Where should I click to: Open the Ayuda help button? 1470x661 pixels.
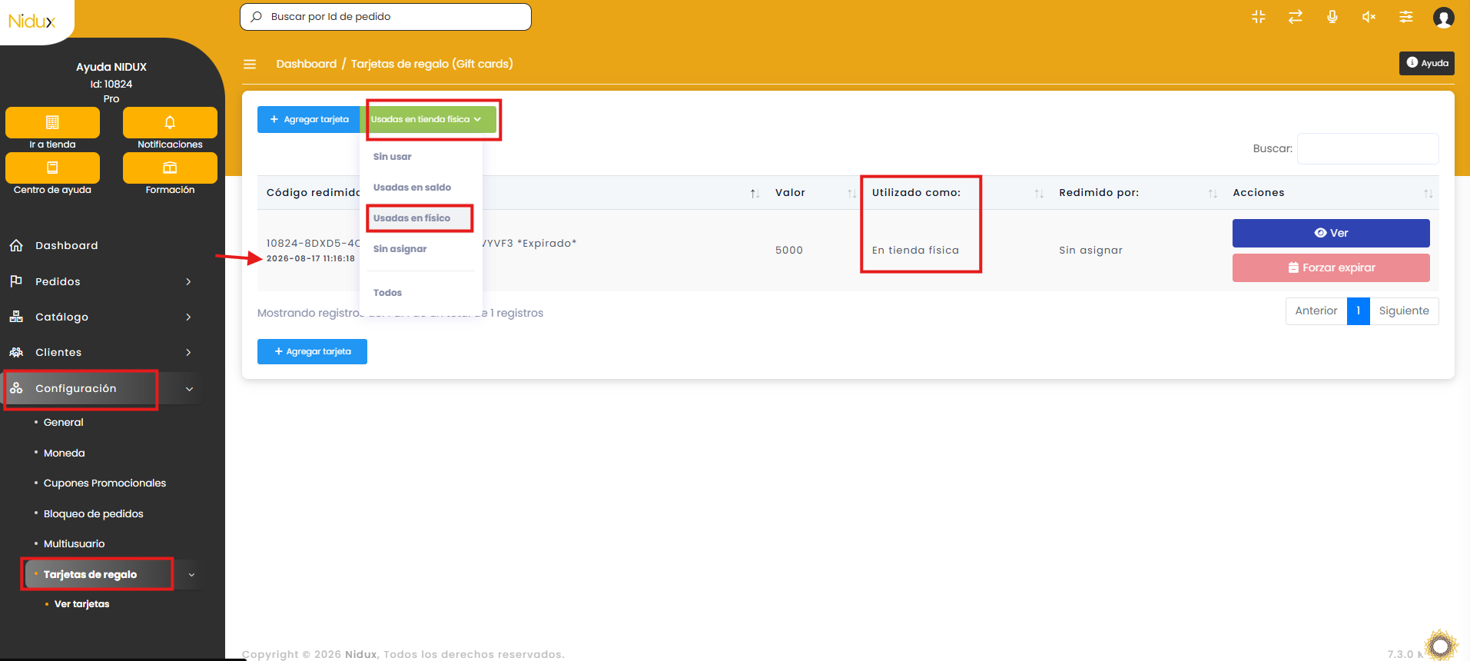pos(1427,63)
